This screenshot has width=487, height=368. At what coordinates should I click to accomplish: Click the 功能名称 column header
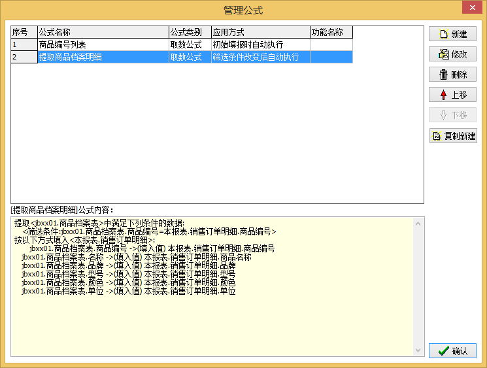331,32
